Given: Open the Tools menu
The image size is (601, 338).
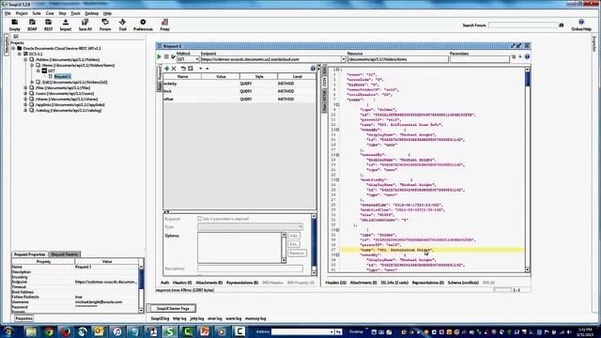Looking at the screenshot, I should [x=75, y=13].
